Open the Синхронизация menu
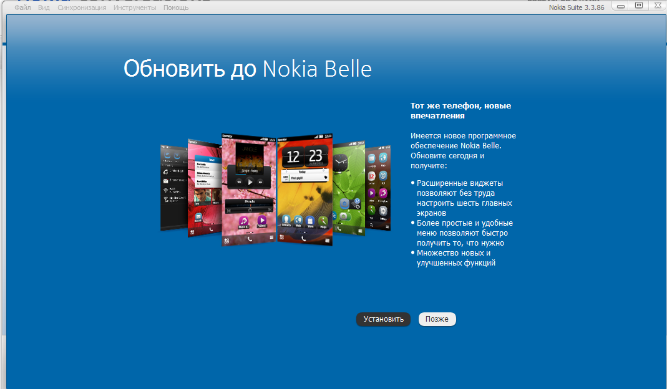The image size is (667, 389). pos(82,7)
